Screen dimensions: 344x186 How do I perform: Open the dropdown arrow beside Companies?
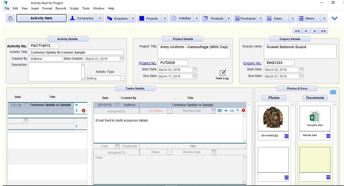[x=100, y=18]
